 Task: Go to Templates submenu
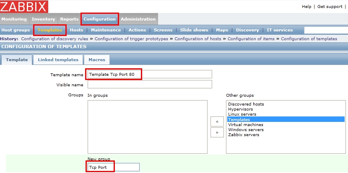tap(50, 30)
